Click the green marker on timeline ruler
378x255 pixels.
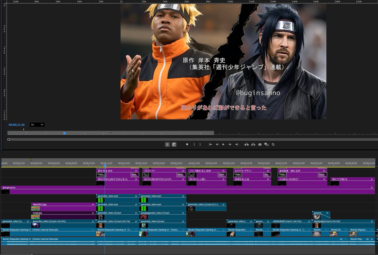pyautogui.click(x=31, y=160)
